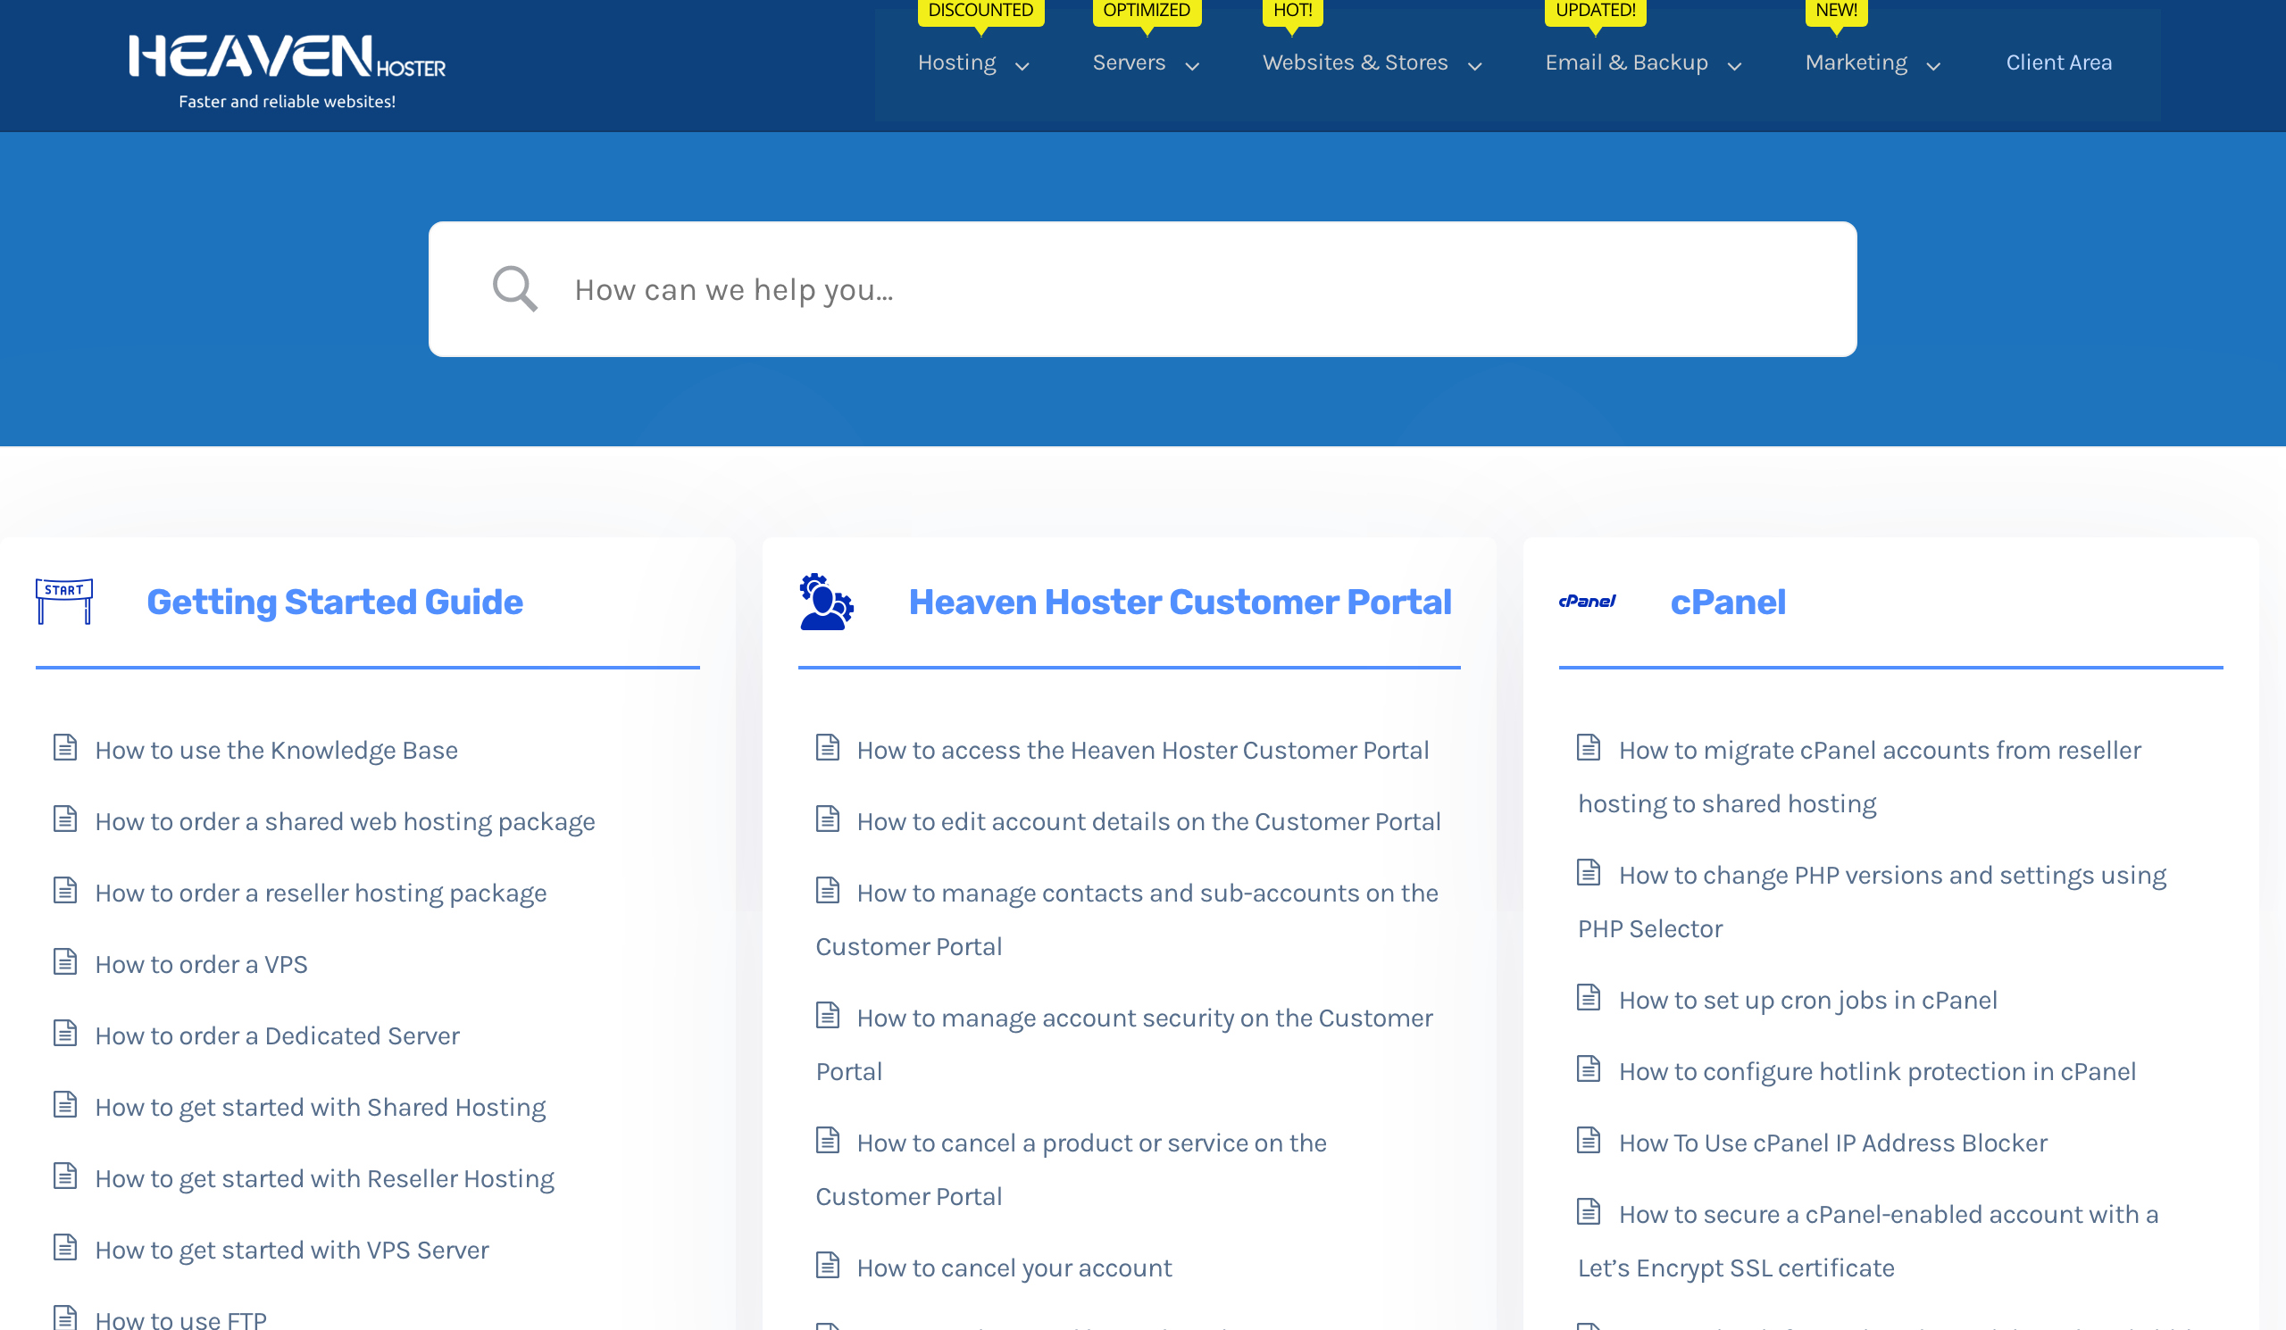The width and height of the screenshot is (2286, 1330).
Task: Open the Hosting menu
Action: pos(957,62)
